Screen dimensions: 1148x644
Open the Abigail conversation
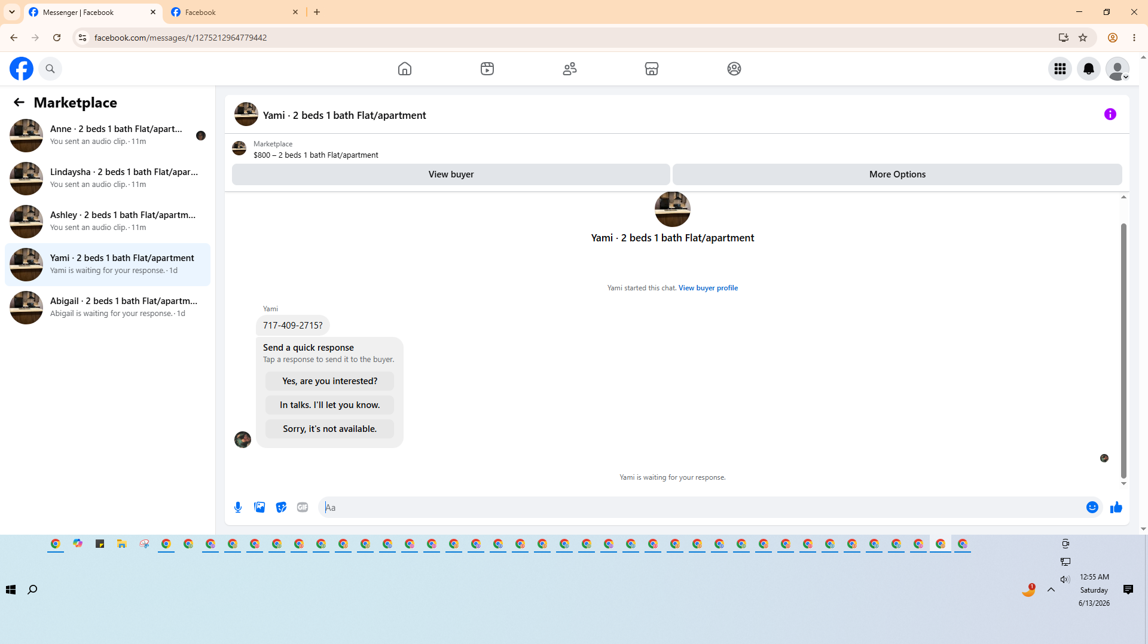(108, 308)
